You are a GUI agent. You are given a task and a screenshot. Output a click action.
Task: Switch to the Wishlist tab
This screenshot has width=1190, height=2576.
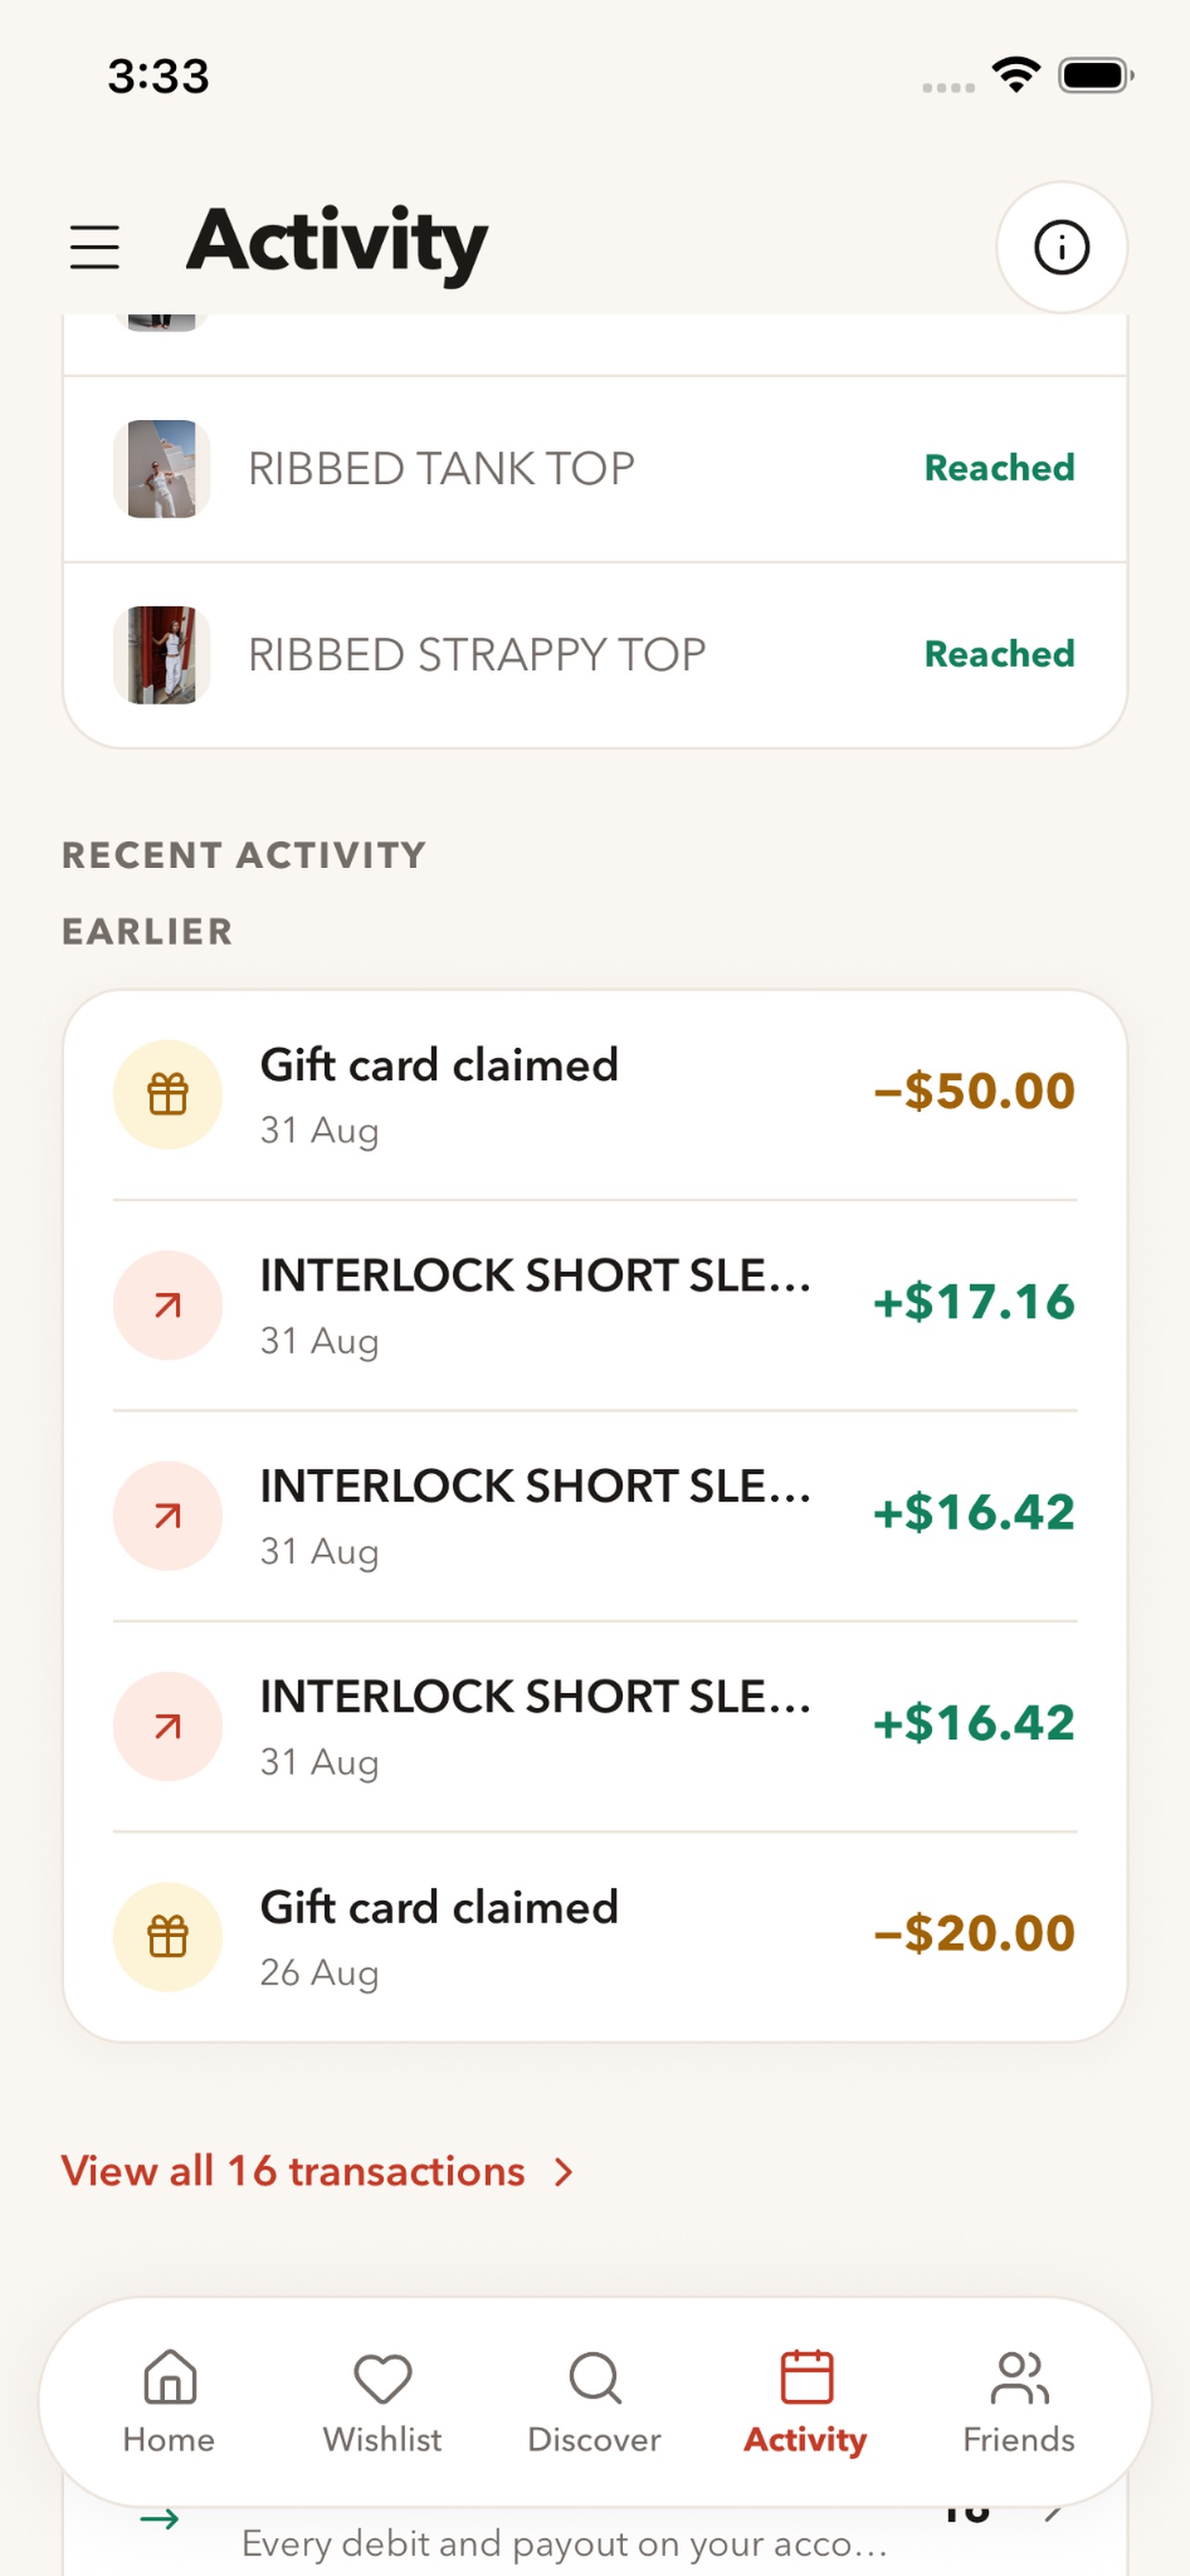pos(383,2402)
